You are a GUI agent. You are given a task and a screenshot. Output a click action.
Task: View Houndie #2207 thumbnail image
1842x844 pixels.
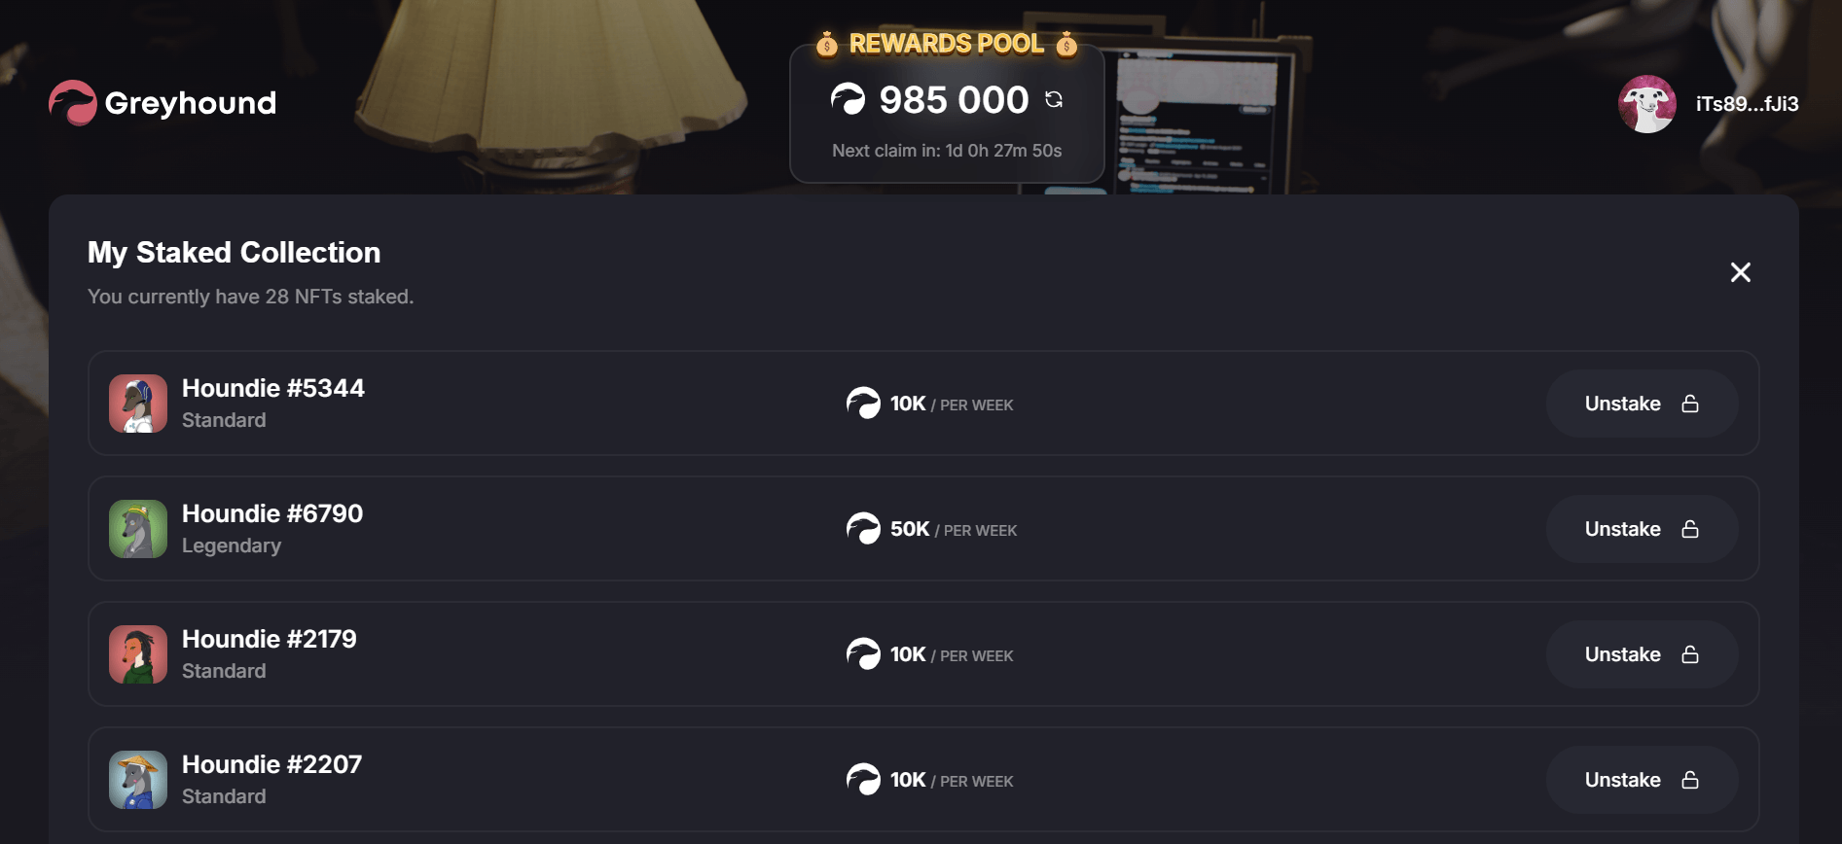point(138,780)
